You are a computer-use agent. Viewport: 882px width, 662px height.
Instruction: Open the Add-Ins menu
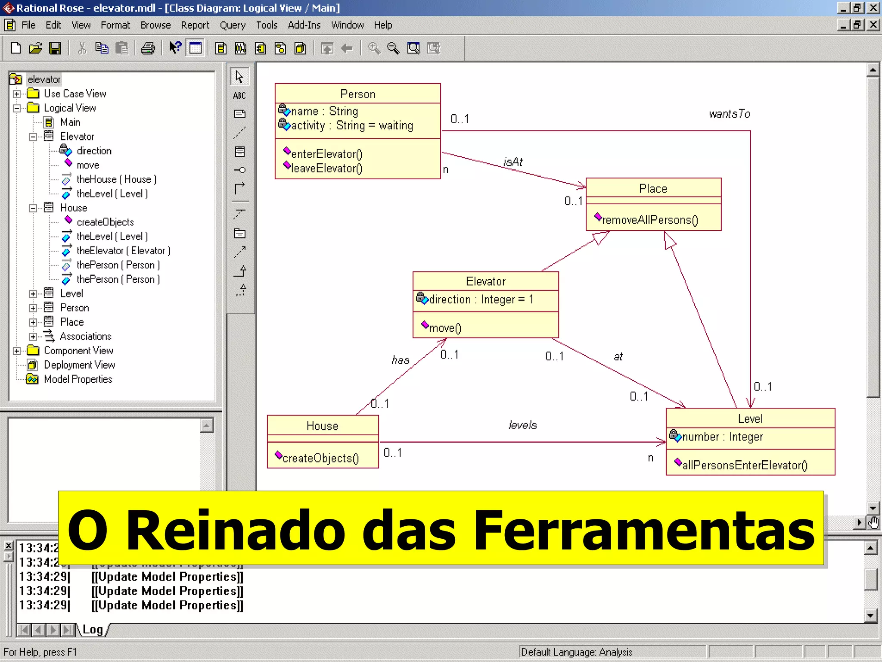pyautogui.click(x=304, y=25)
